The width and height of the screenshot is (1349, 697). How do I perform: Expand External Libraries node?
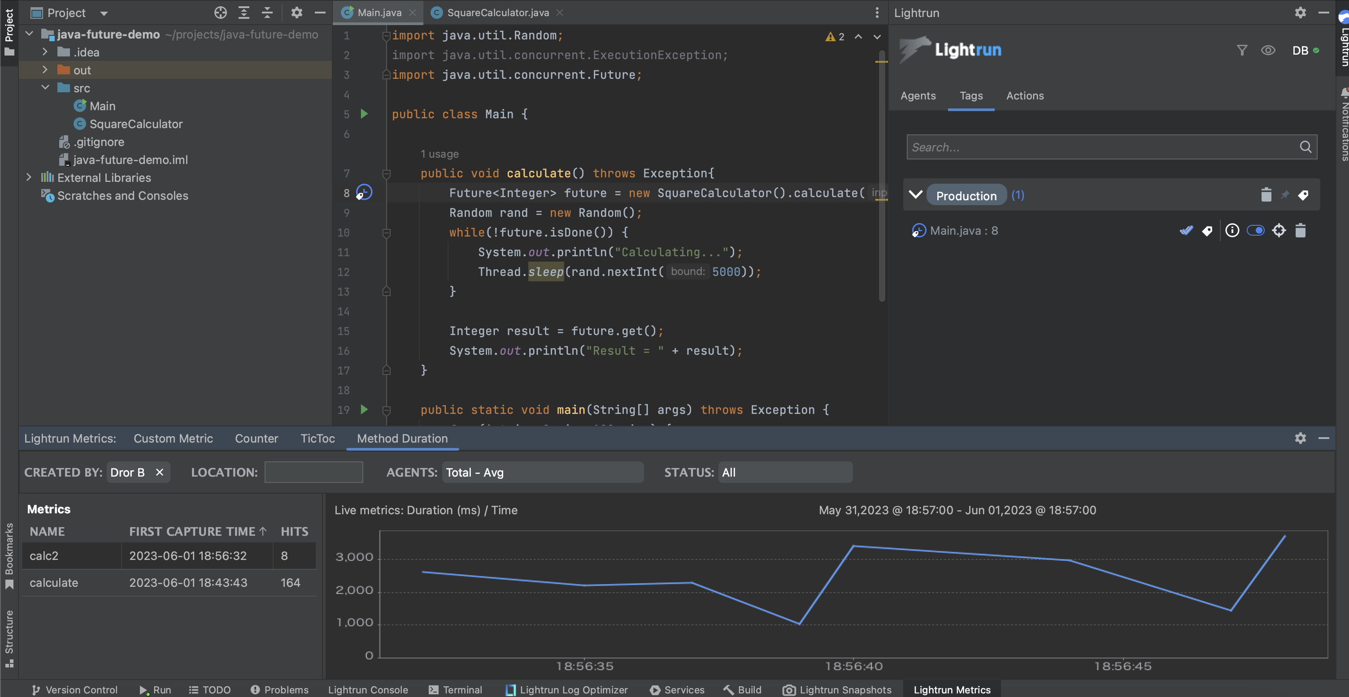(x=29, y=177)
